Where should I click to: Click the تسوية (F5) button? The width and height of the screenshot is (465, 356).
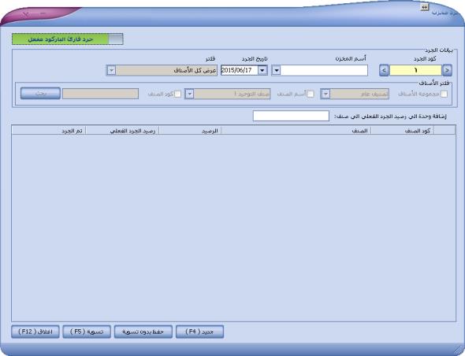coord(87,332)
